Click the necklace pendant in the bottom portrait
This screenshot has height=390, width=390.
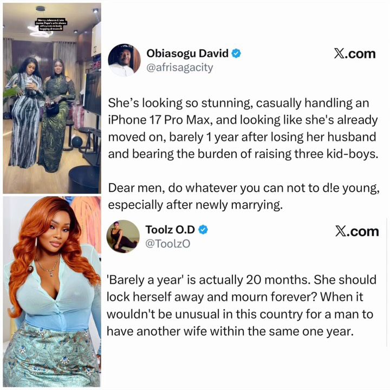coord(51,273)
